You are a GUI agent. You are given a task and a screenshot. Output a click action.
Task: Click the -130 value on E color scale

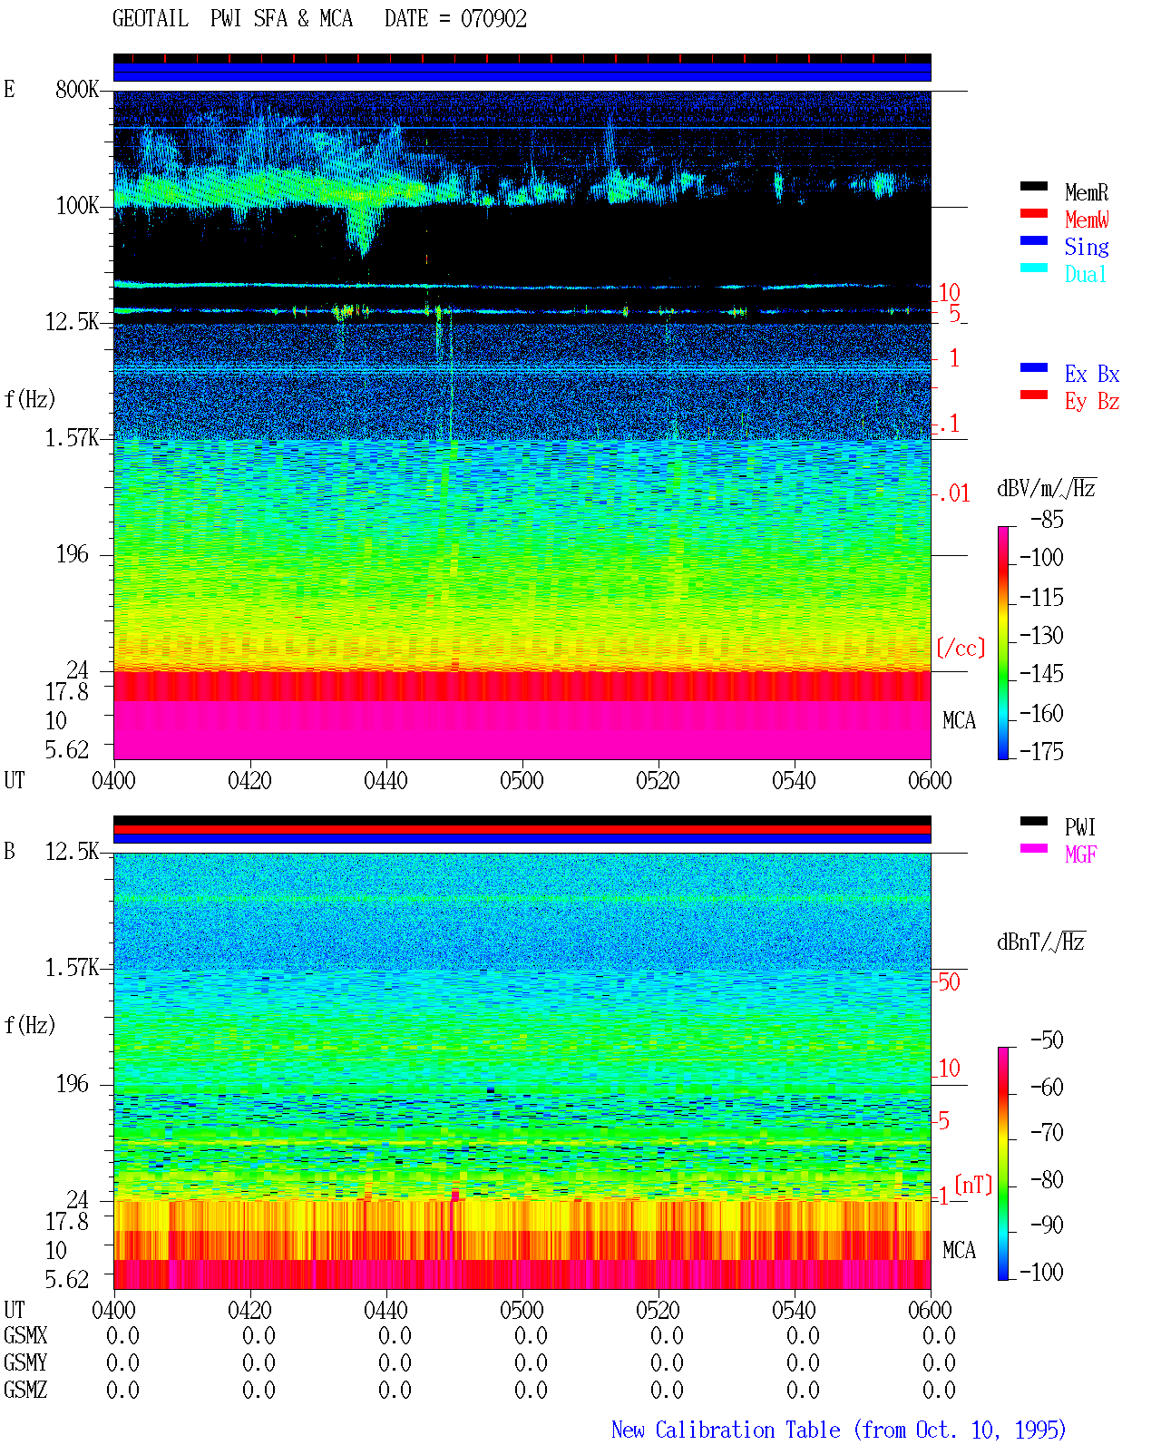[1041, 635]
